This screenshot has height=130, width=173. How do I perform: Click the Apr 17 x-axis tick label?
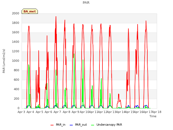(x=148, y=112)
